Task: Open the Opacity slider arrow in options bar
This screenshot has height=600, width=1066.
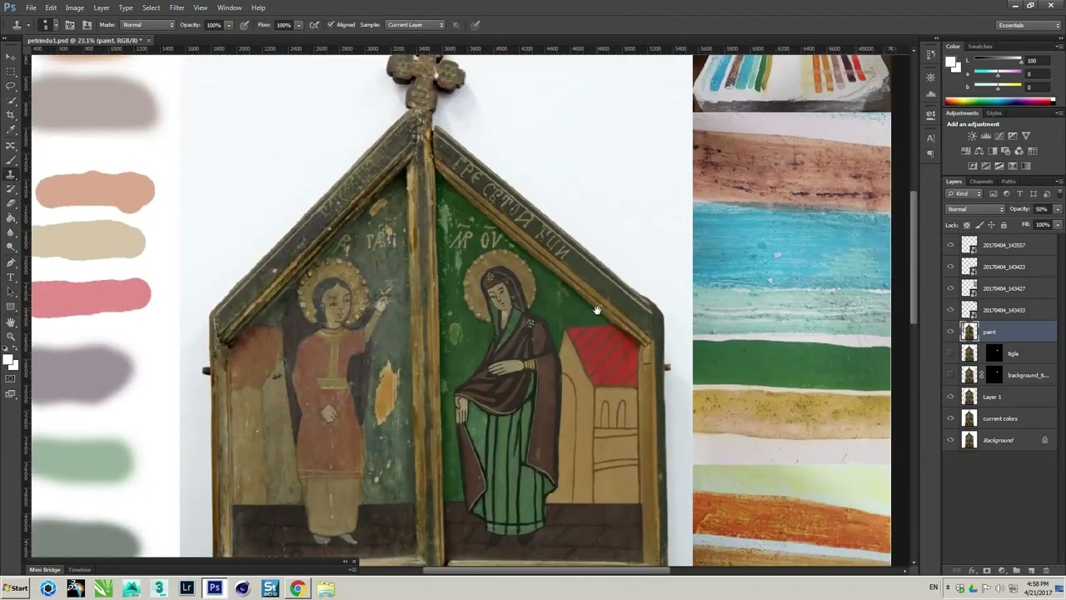Action: [228, 25]
